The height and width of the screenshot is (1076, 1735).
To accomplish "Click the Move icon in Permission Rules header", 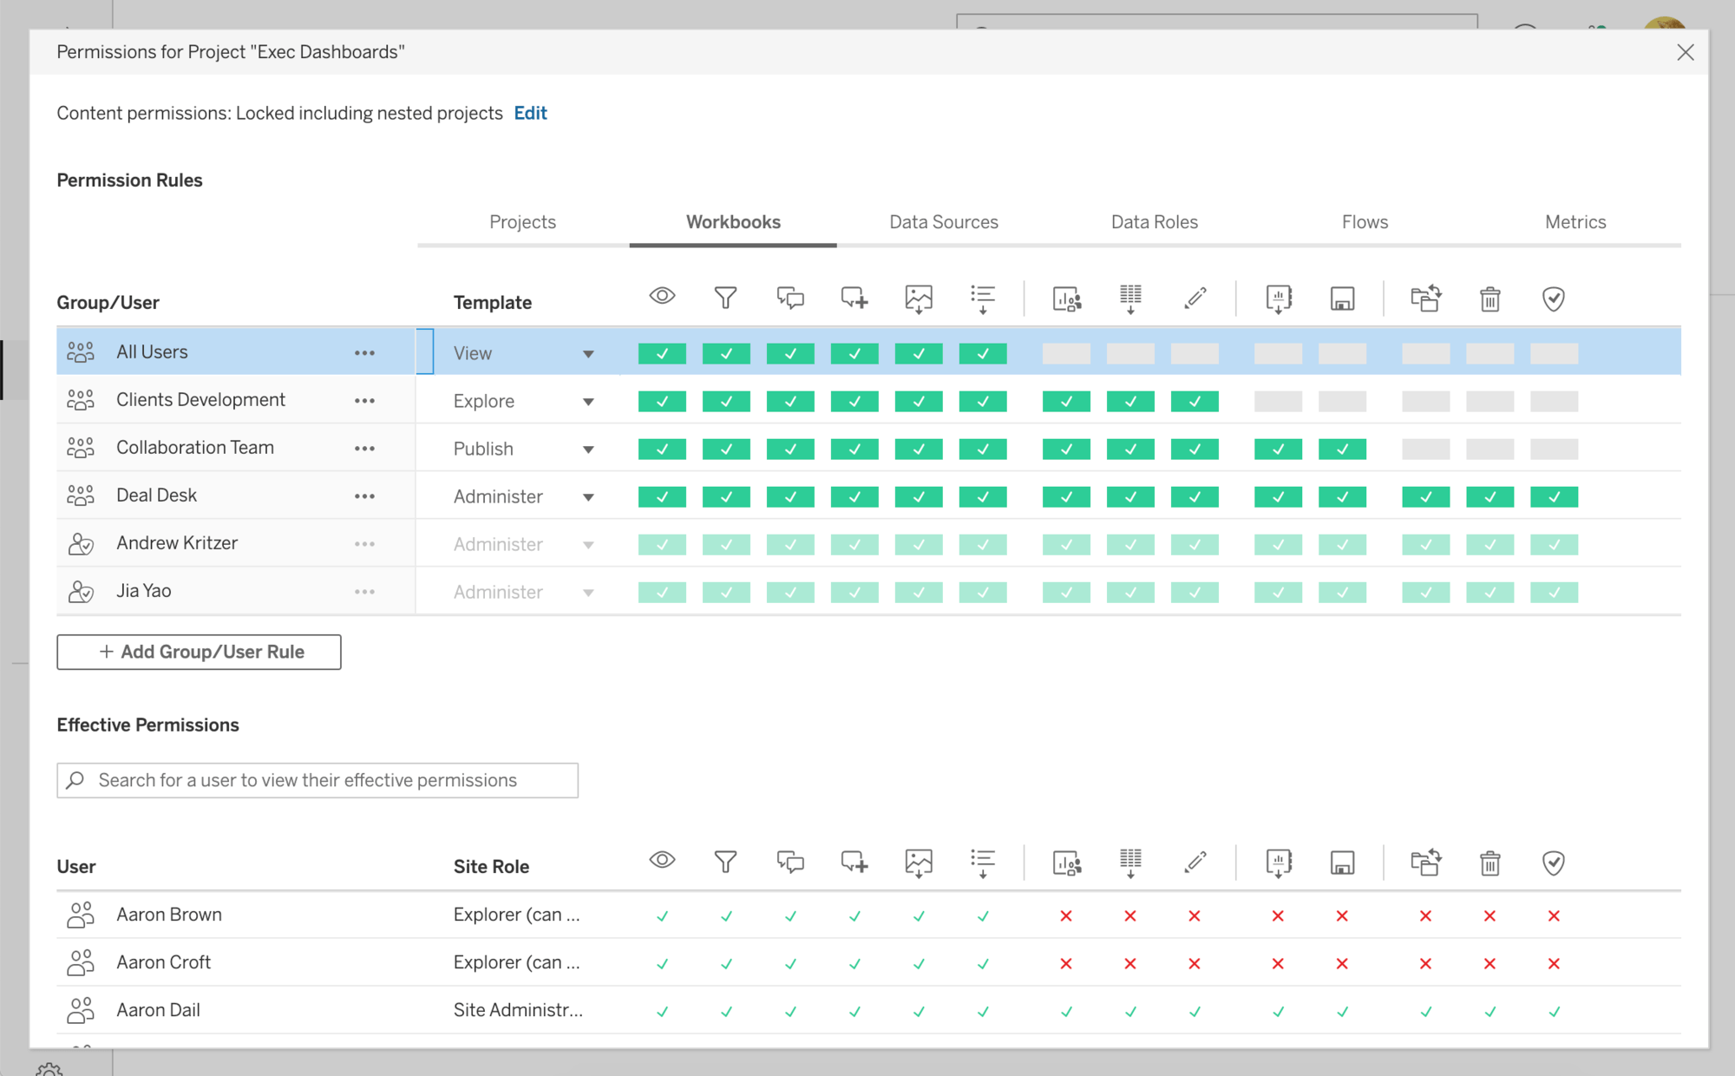I will click(x=1425, y=299).
